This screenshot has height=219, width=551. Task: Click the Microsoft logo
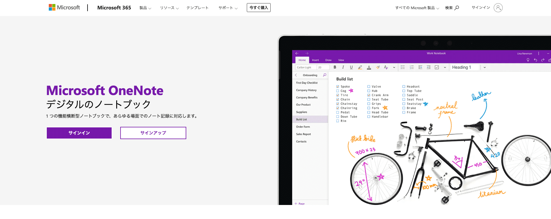[64, 7]
